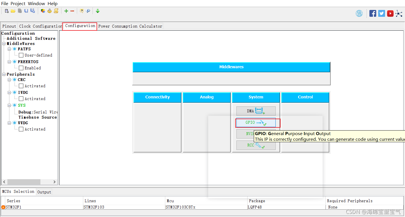Click the Import Project gray document icon
The image size is (405, 217).
(20, 11)
